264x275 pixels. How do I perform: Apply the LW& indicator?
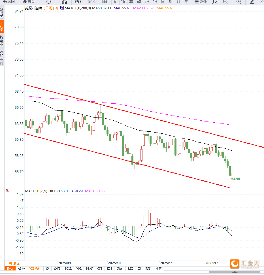pyautogui.click(x=119, y=268)
